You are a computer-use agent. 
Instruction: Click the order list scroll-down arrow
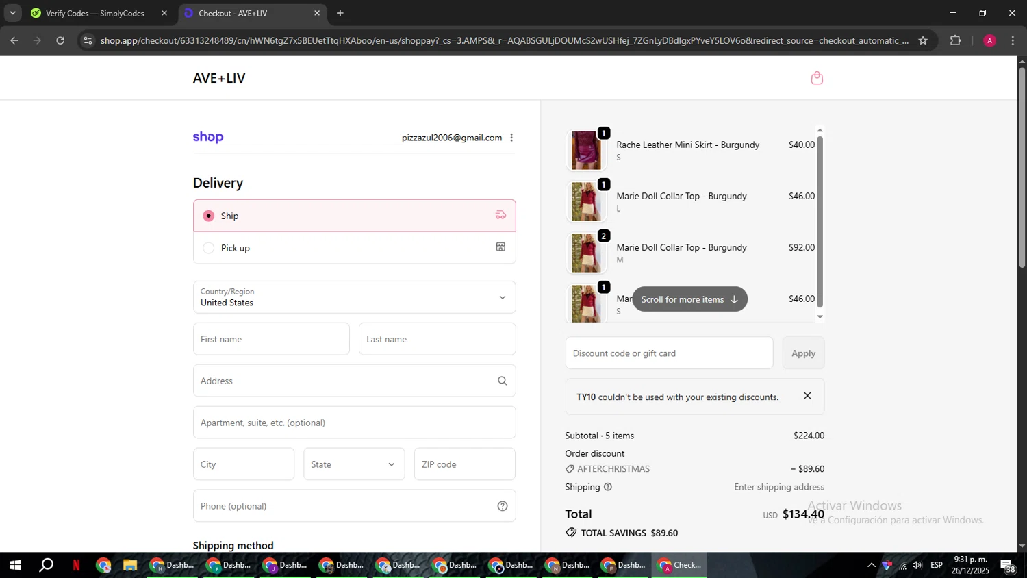pyautogui.click(x=820, y=317)
